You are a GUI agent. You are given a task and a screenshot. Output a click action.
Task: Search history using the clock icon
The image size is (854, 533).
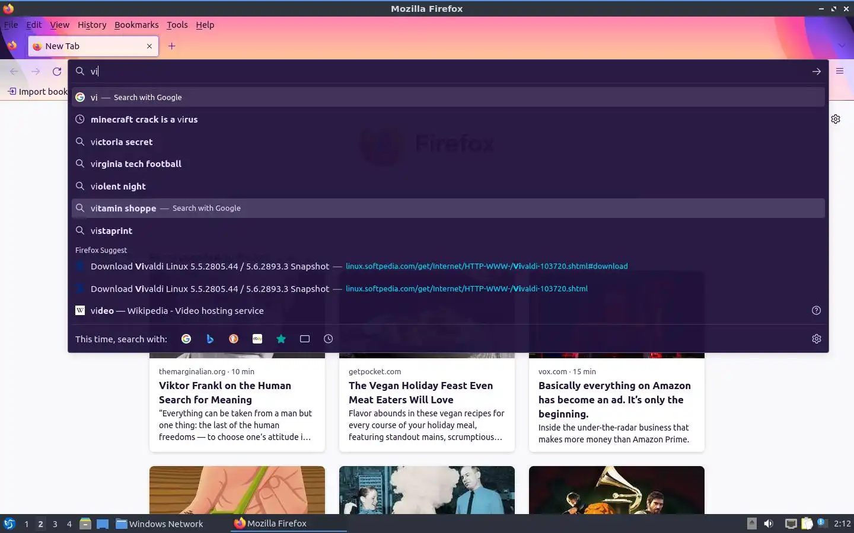[x=329, y=339]
